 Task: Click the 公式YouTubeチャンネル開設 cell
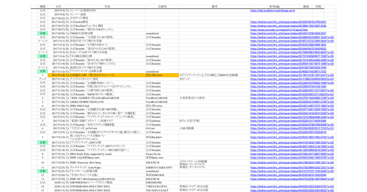pos(107,26)
